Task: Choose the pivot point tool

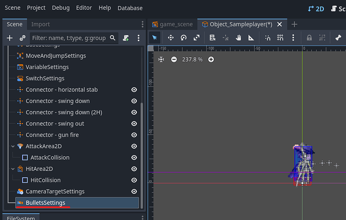Action: click(x=226, y=38)
